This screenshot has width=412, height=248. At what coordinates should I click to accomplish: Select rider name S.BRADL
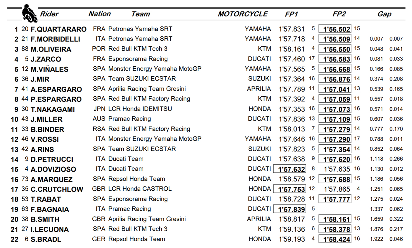tap(46, 239)
